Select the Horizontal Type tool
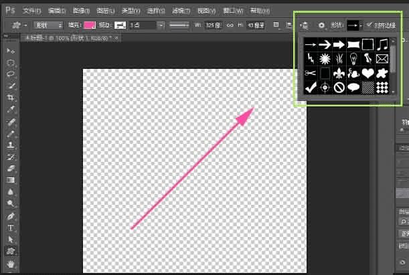The height and width of the screenshot is (275, 409). (x=11, y=227)
